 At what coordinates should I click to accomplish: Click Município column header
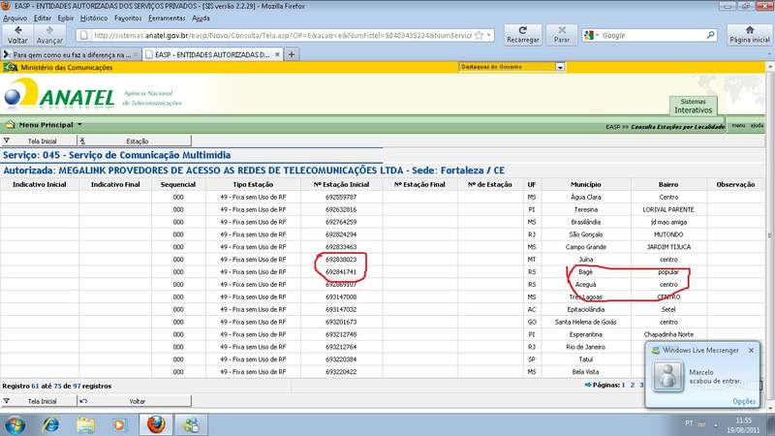(586, 184)
